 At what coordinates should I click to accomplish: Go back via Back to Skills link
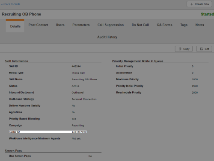[x=10, y=4]
